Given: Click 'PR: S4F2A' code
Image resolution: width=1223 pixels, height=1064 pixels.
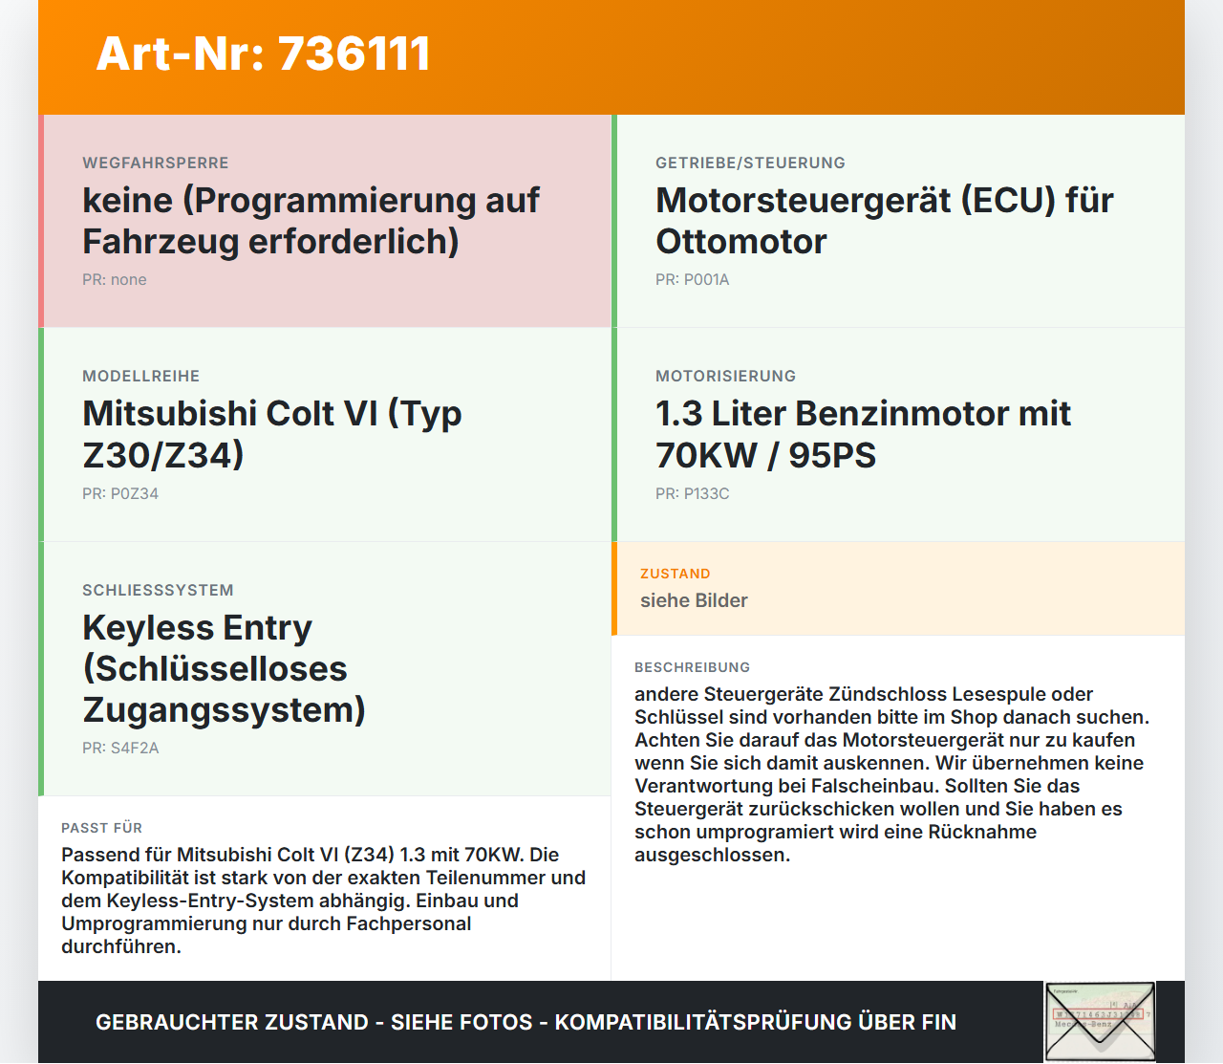Looking at the screenshot, I should (120, 749).
